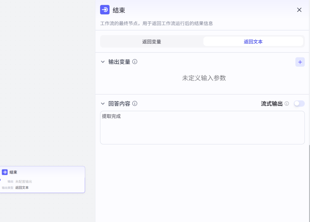Click the 流式输出 label

point(272,103)
